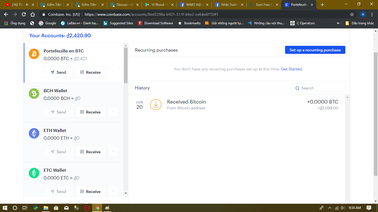Open the Mail app on taskbar
The image size is (378, 212).
coord(66,208)
